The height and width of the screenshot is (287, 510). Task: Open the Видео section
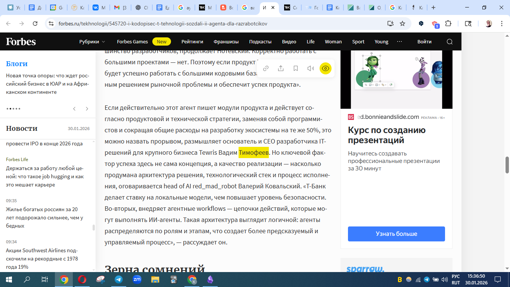(289, 41)
